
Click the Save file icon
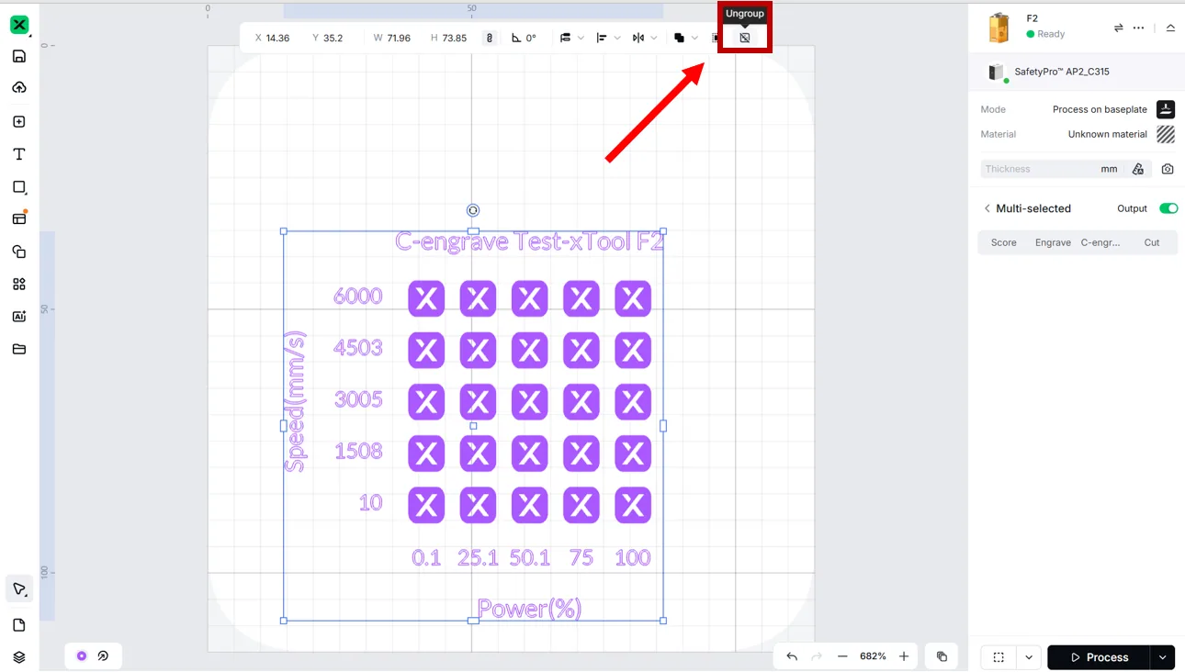(x=19, y=56)
